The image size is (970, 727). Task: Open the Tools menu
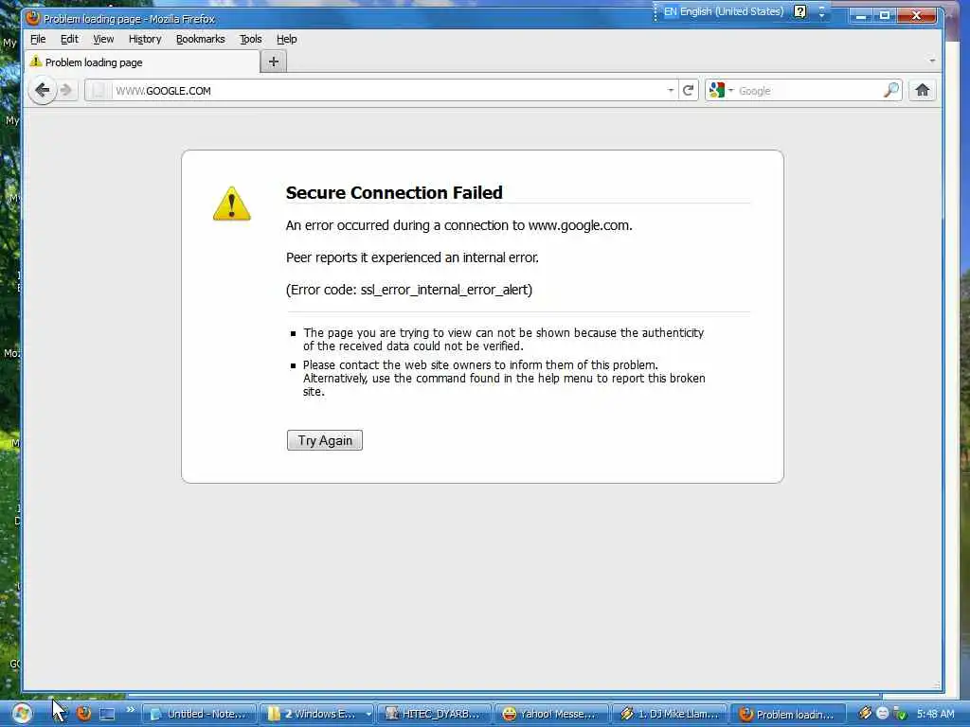click(250, 39)
